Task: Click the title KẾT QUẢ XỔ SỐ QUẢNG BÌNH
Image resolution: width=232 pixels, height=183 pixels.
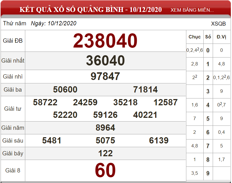Action: (71, 10)
